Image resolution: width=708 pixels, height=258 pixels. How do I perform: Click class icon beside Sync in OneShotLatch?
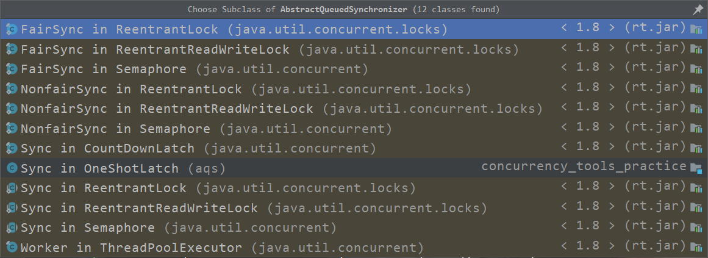coord(11,168)
